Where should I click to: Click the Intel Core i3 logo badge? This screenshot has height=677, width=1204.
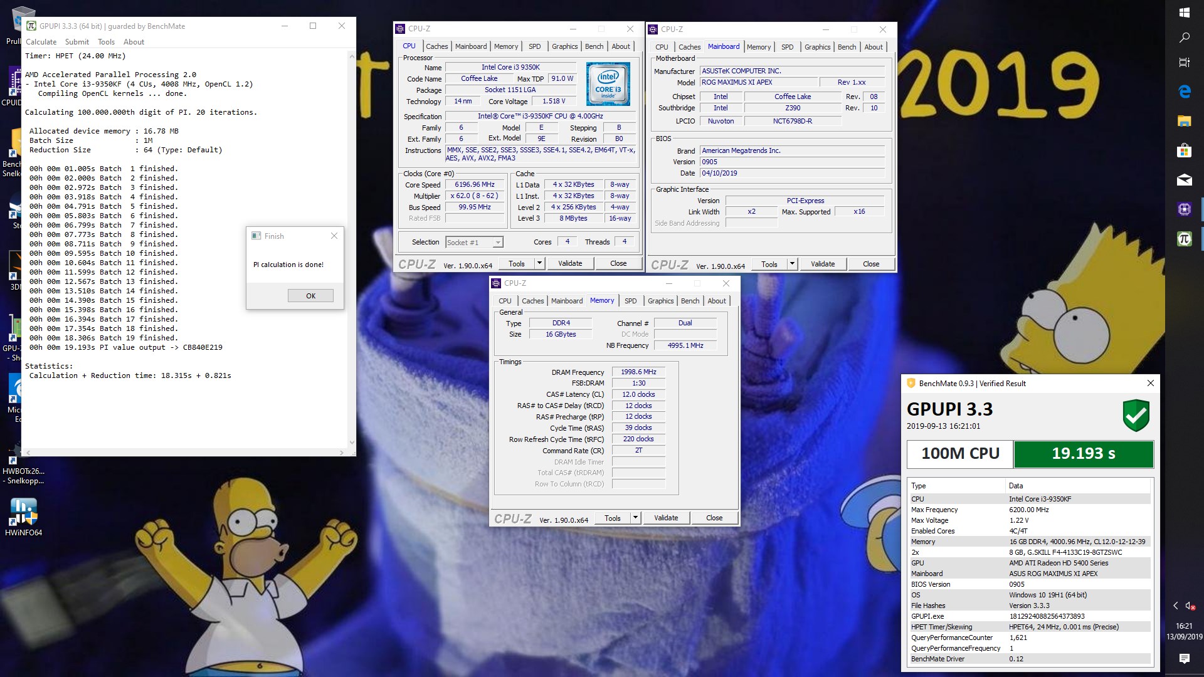(608, 83)
